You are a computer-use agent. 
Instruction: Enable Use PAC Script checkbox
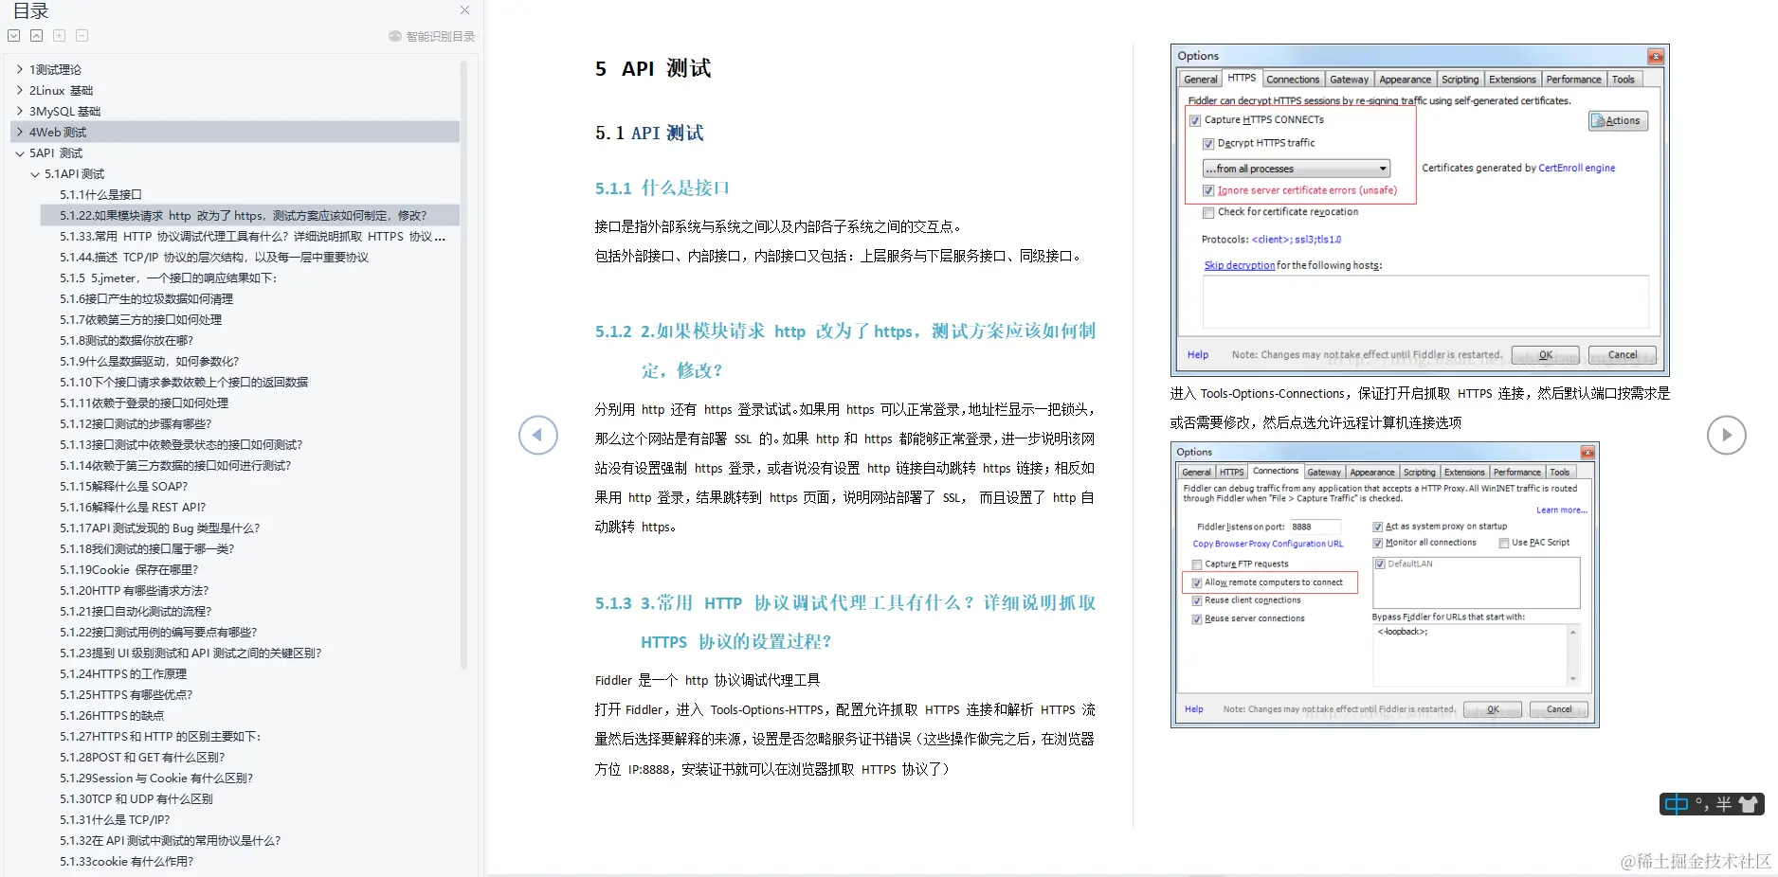pyautogui.click(x=1504, y=543)
